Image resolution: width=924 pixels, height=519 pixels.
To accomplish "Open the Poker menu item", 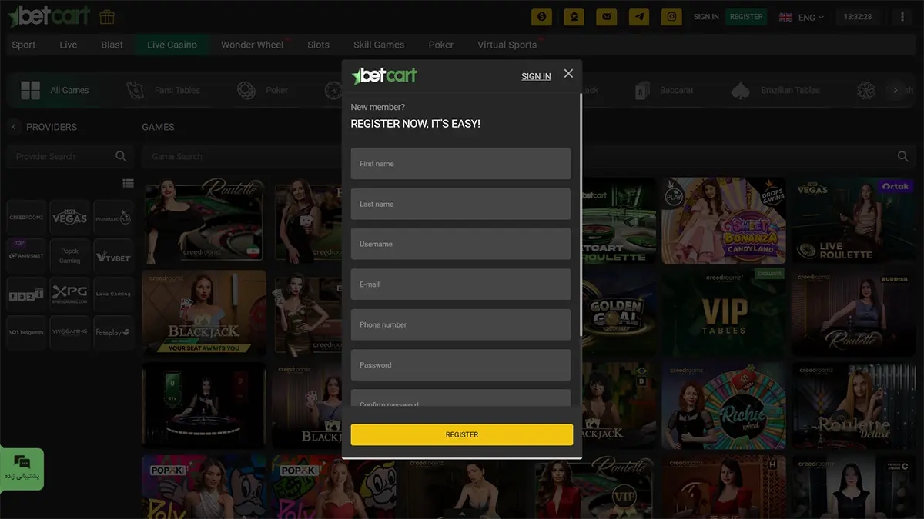I will [441, 45].
